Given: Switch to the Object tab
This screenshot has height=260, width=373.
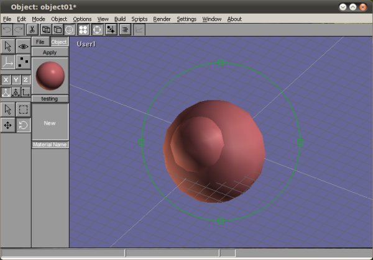Looking at the screenshot, I should tap(59, 42).
